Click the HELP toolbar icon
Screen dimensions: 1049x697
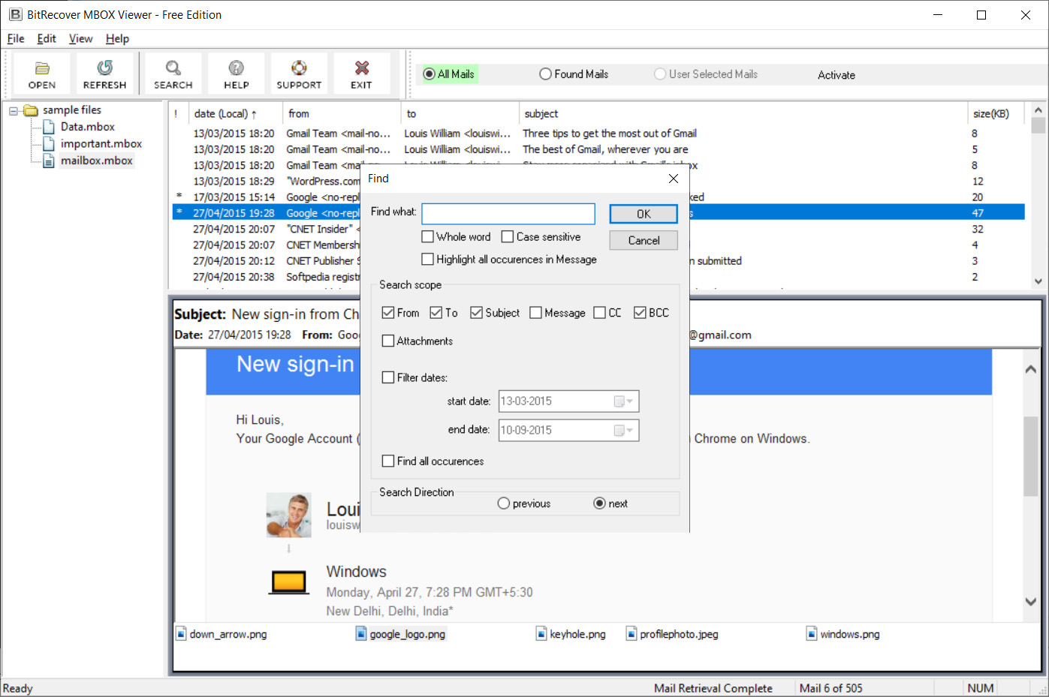[x=237, y=68]
